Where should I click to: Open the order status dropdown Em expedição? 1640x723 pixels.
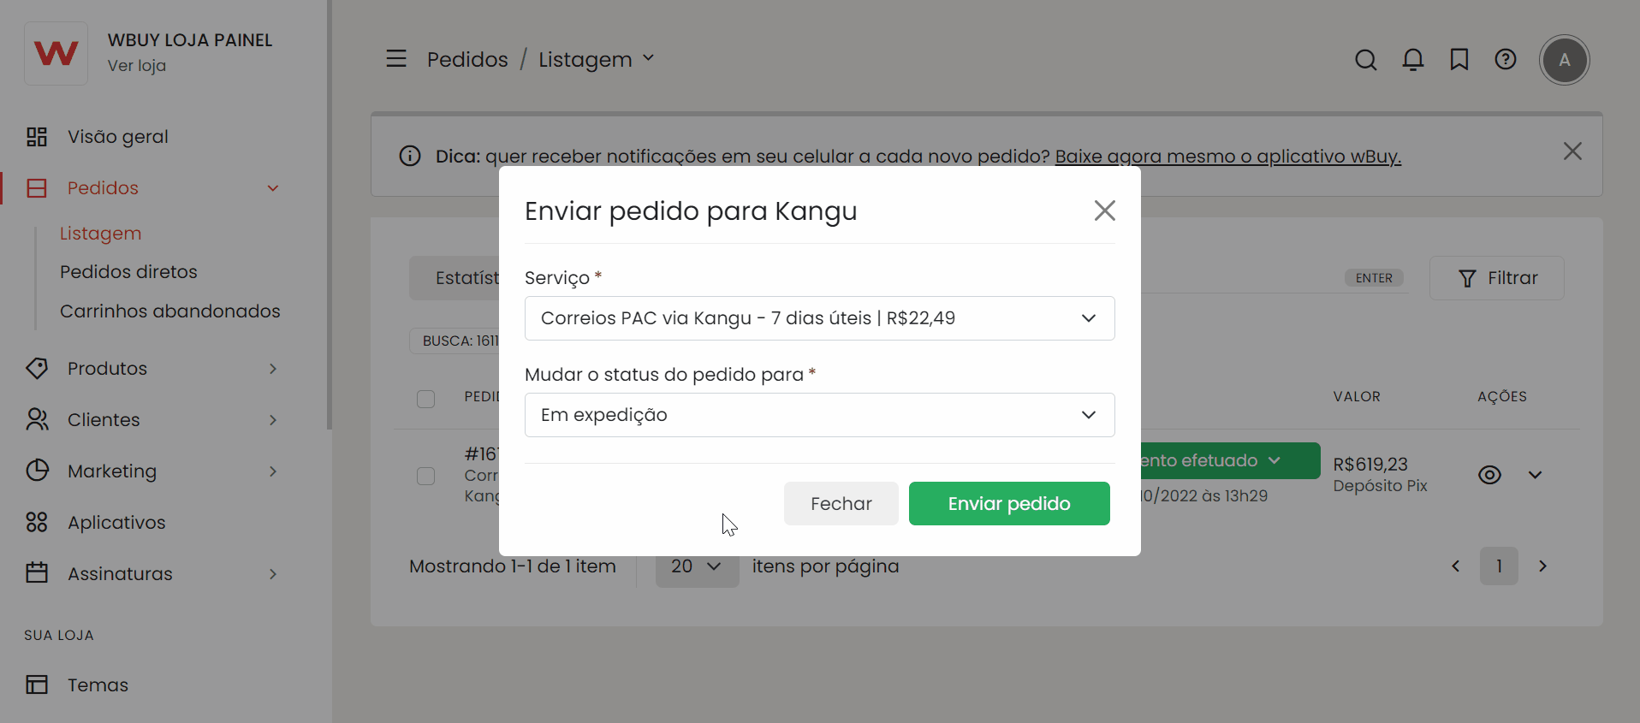click(x=819, y=415)
